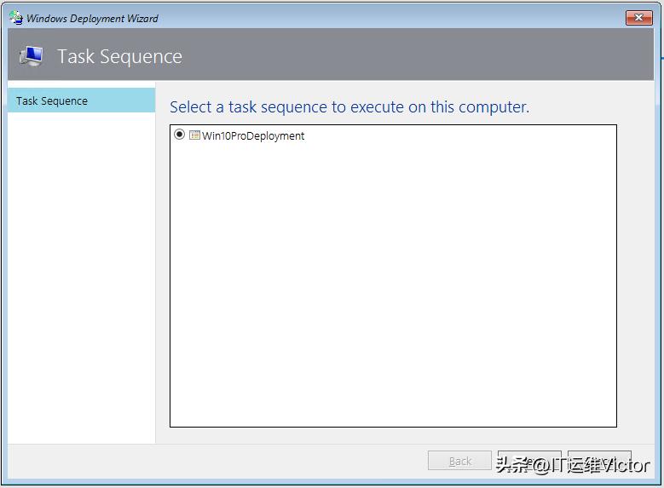Click the large "Task Sequence" header title
Viewport: 664px width, 488px height.
click(x=119, y=57)
